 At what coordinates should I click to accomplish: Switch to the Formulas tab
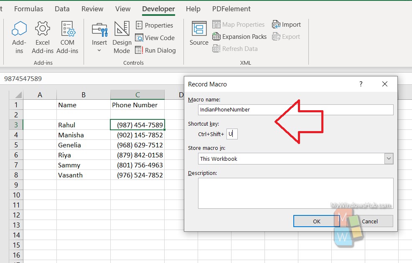pos(28,8)
